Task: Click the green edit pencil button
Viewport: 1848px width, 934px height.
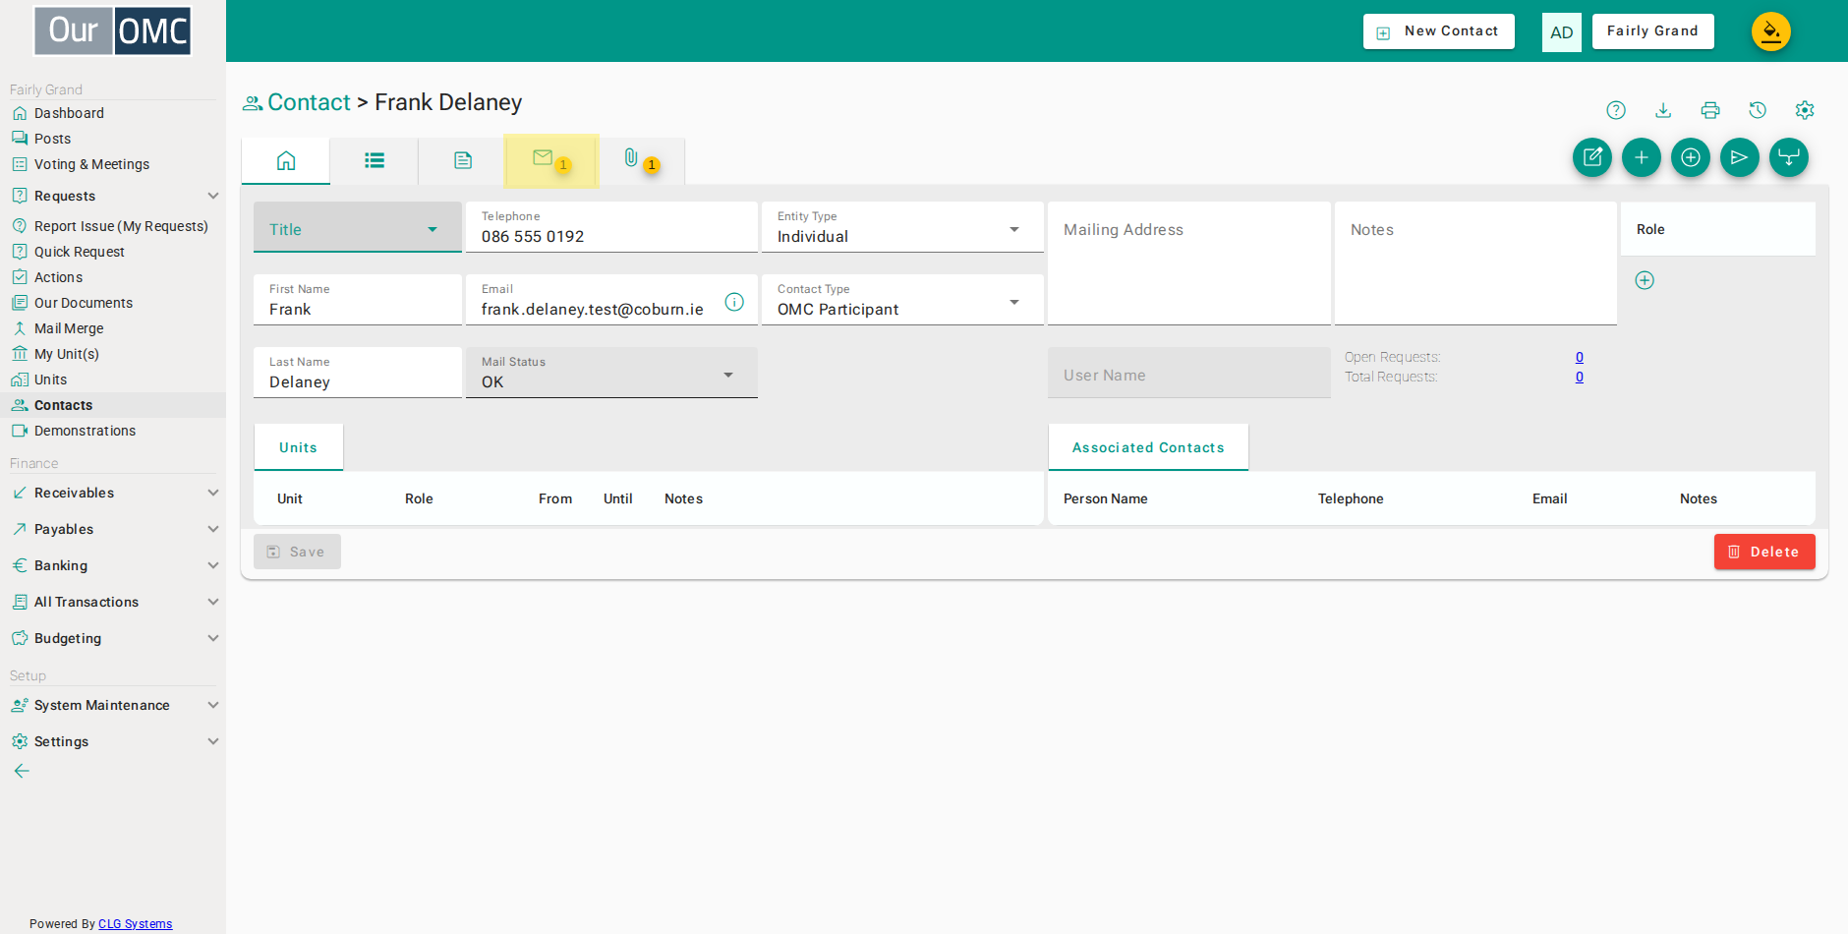Action: (1592, 157)
